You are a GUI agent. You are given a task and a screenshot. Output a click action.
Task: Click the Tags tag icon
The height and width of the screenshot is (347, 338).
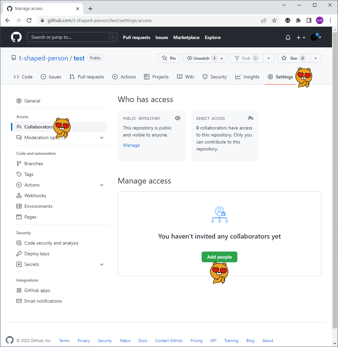pyautogui.click(x=19, y=174)
